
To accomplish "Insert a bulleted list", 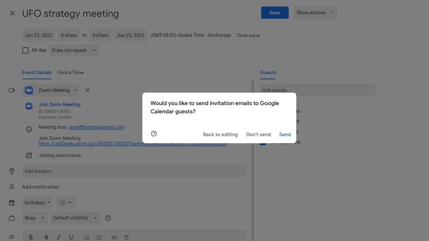I will [99, 237].
